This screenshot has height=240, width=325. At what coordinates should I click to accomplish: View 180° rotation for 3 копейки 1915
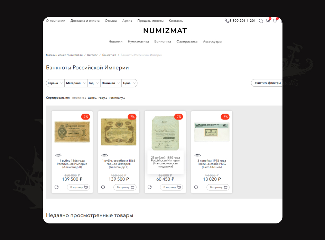coord(198,155)
